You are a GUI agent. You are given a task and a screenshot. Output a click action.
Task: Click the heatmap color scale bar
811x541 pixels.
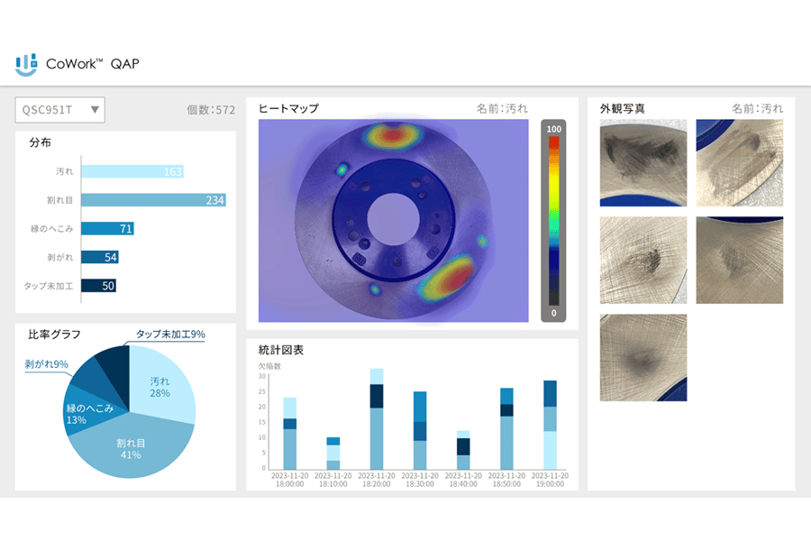[x=553, y=221]
